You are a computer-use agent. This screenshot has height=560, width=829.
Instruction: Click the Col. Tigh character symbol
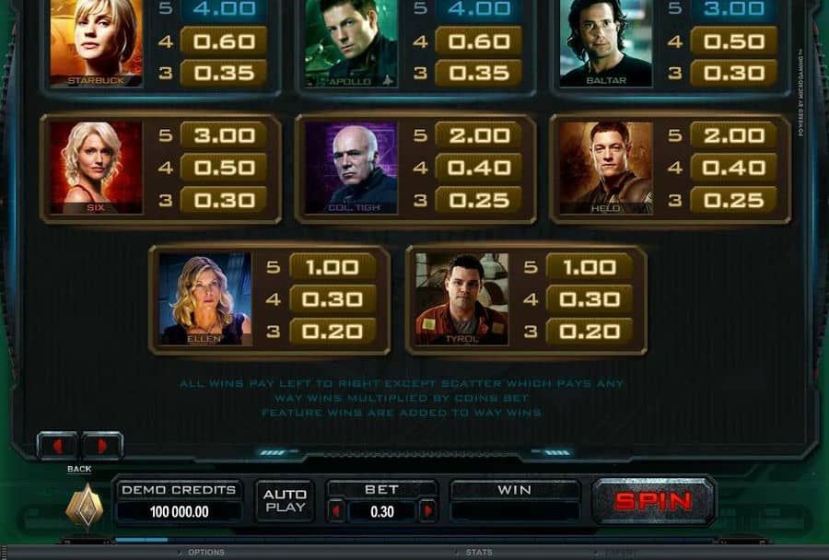click(352, 168)
